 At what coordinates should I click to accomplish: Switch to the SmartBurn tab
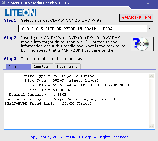(43, 66)
